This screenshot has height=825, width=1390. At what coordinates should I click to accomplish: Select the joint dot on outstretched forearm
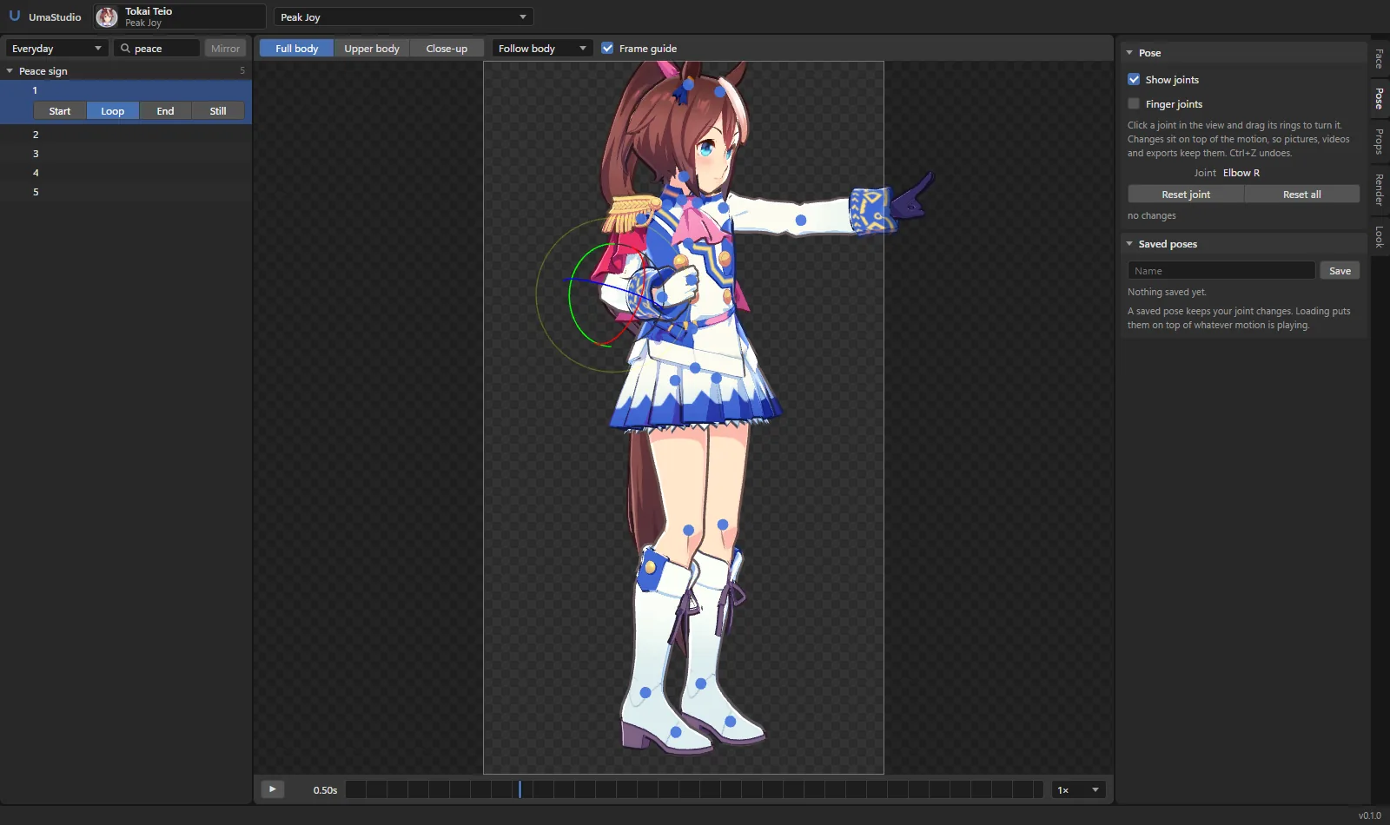click(x=801, y=221)
